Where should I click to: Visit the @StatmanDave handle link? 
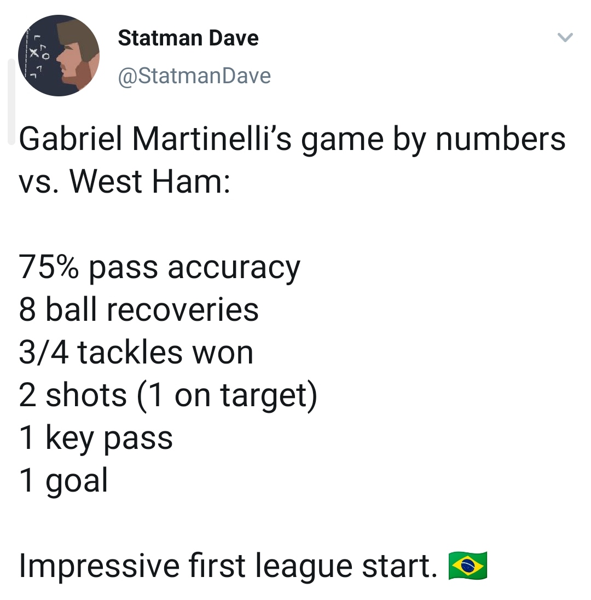coord(194,76)
